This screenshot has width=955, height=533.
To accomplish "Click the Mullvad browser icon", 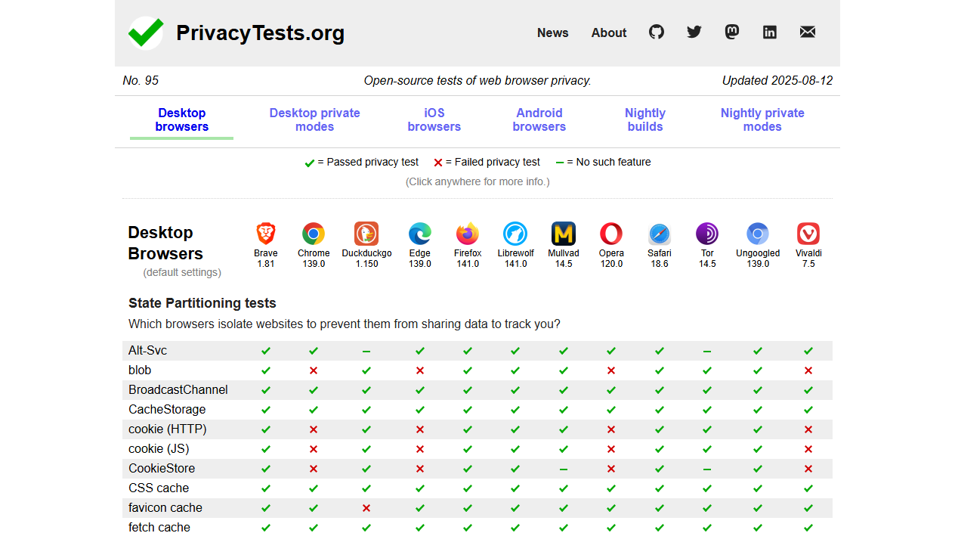I will point(563,232).
